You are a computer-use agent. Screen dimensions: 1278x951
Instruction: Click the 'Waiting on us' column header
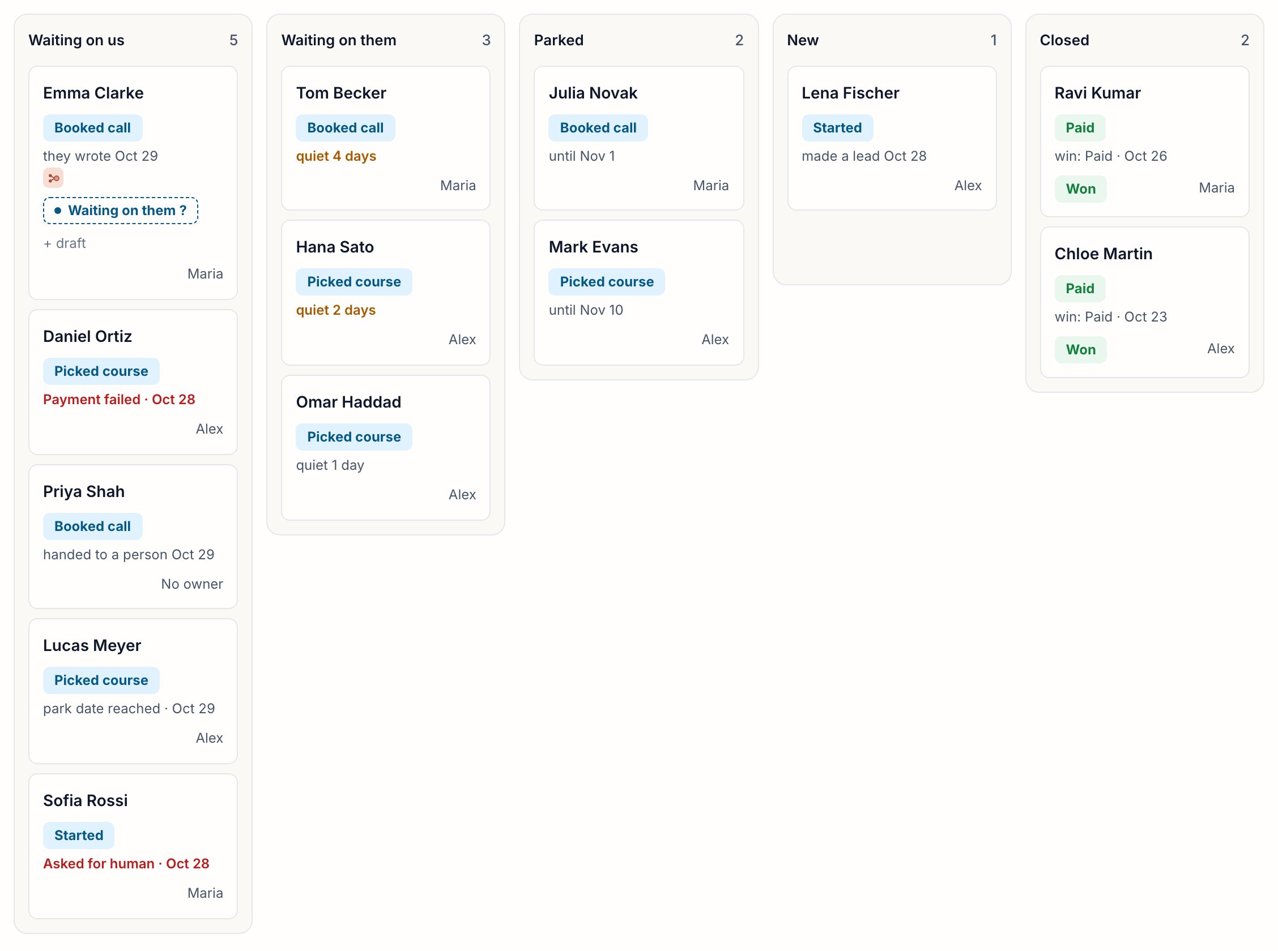pos(76,40)
